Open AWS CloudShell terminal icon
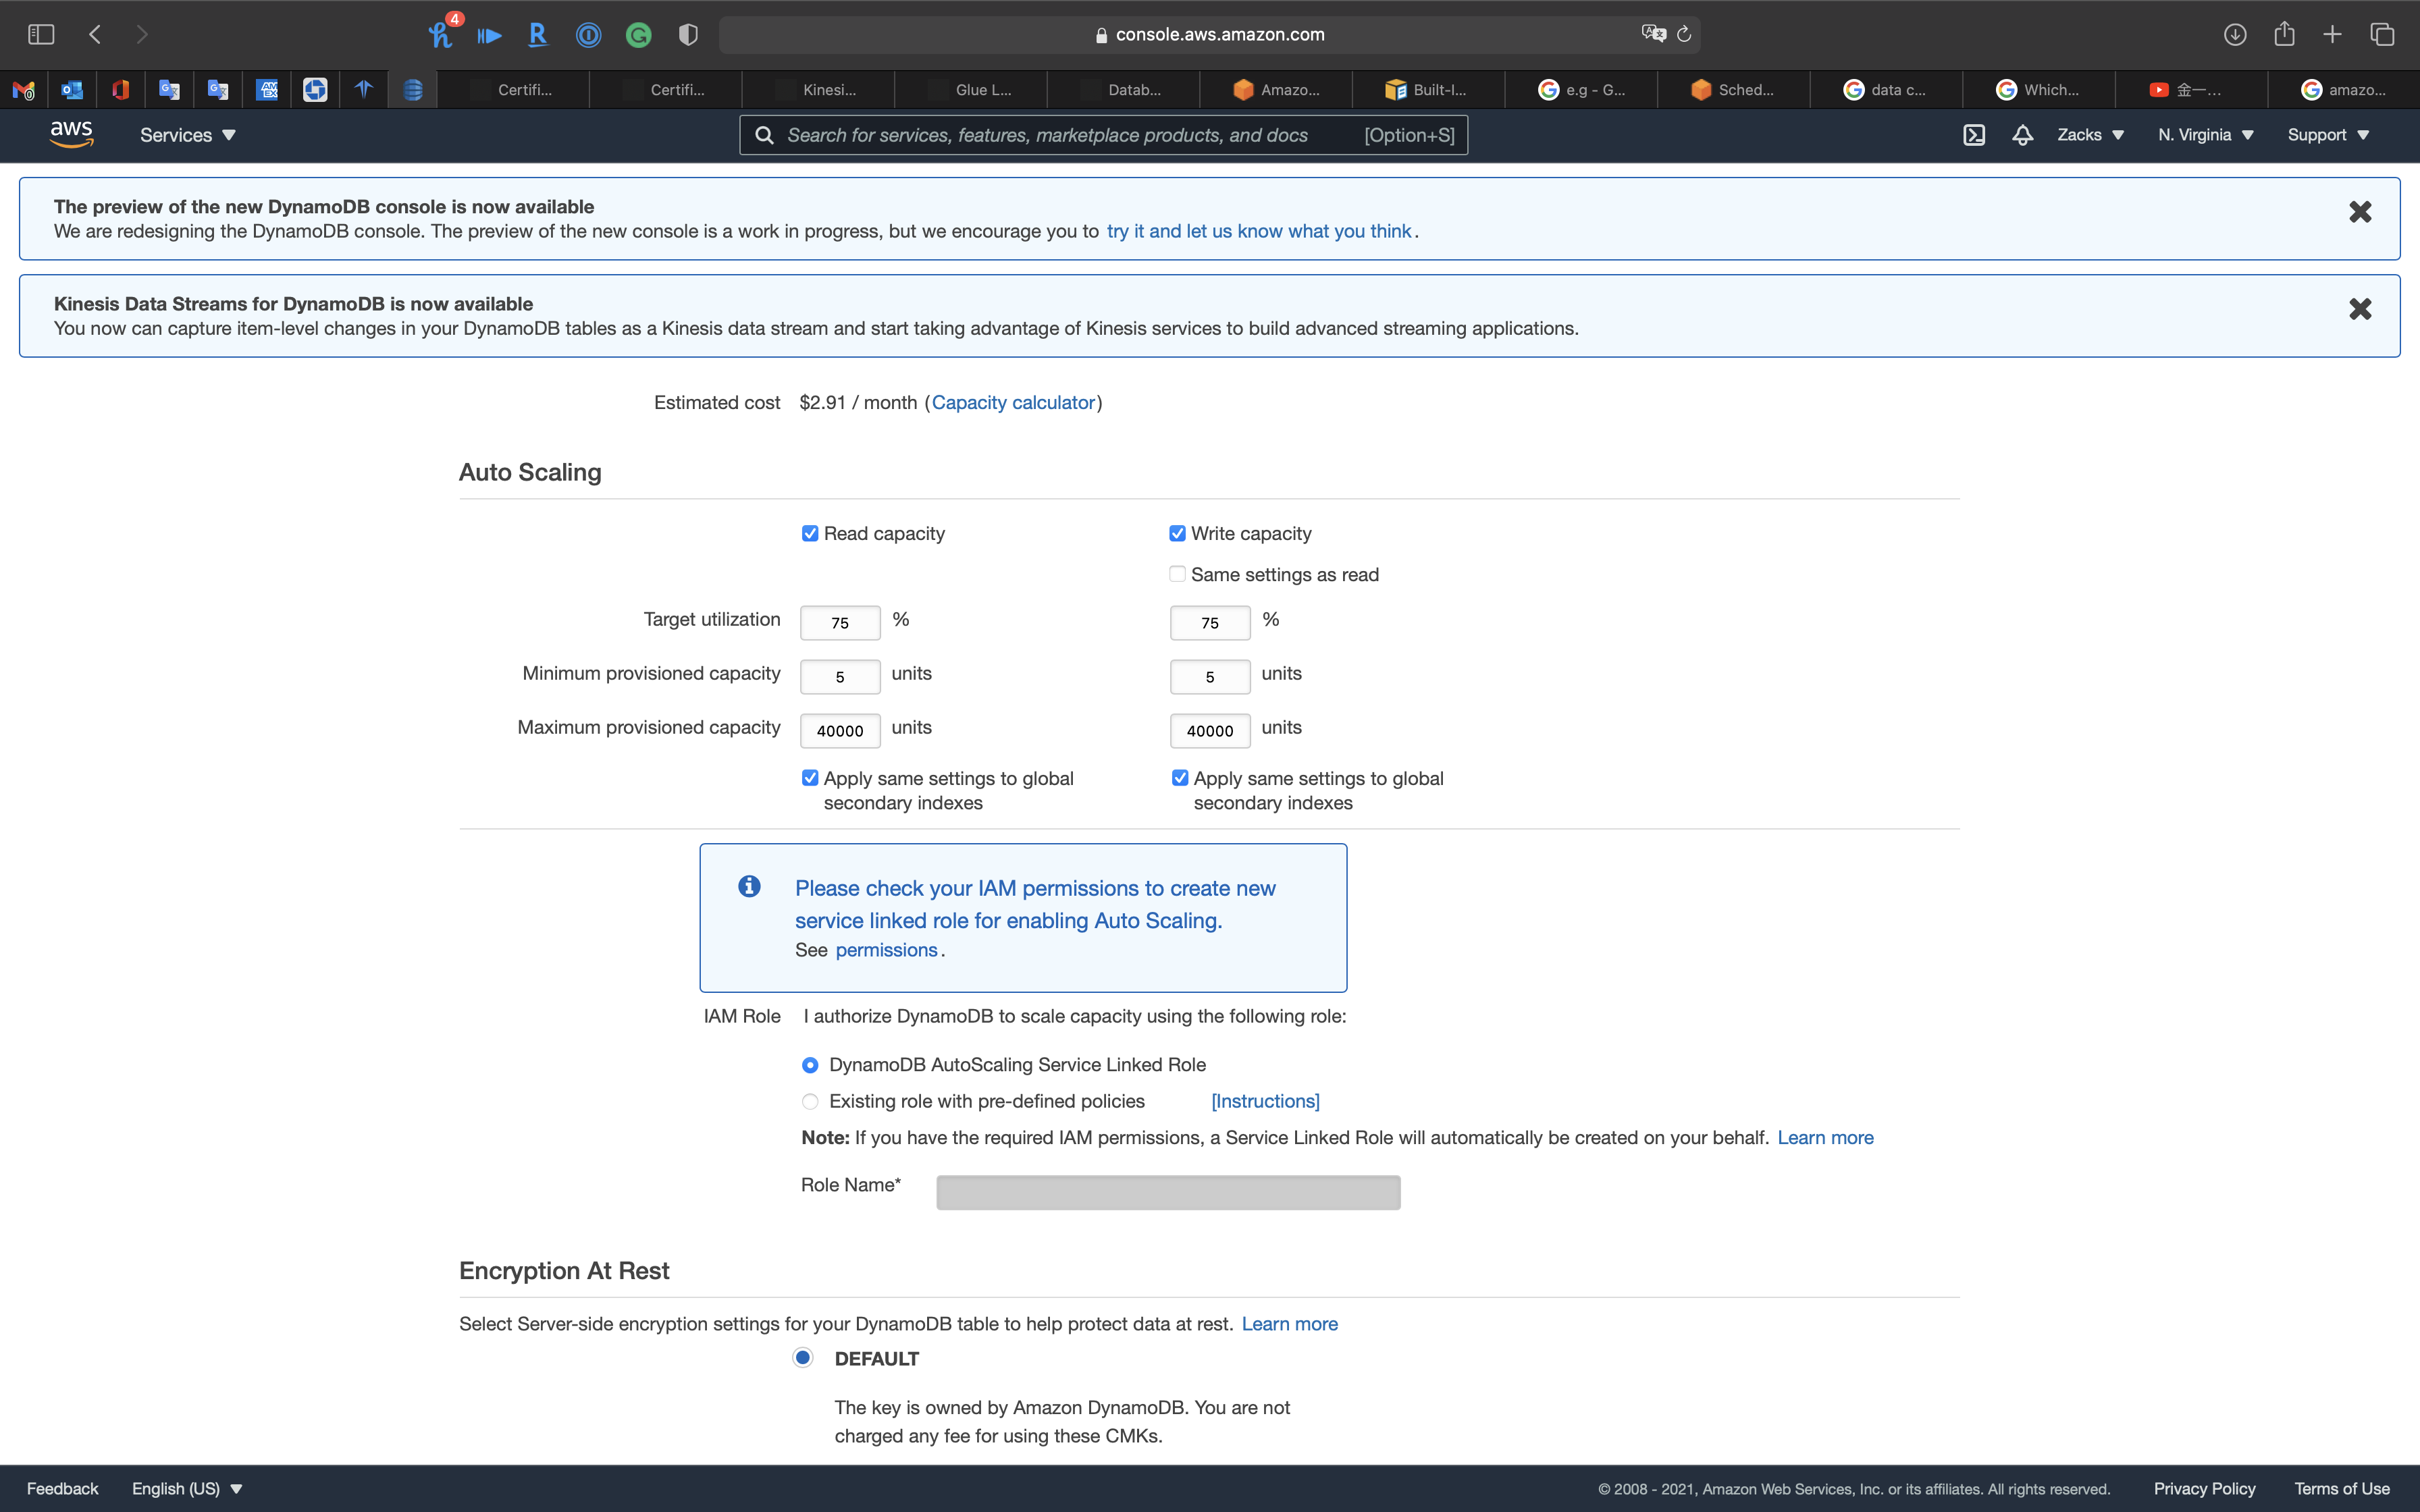 click(x=1973, y=135)
